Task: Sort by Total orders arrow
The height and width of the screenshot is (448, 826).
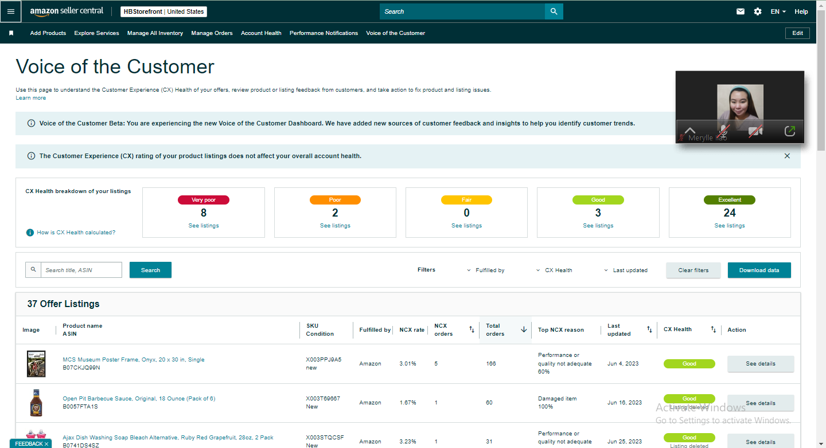Action: [x=524, y=329]
